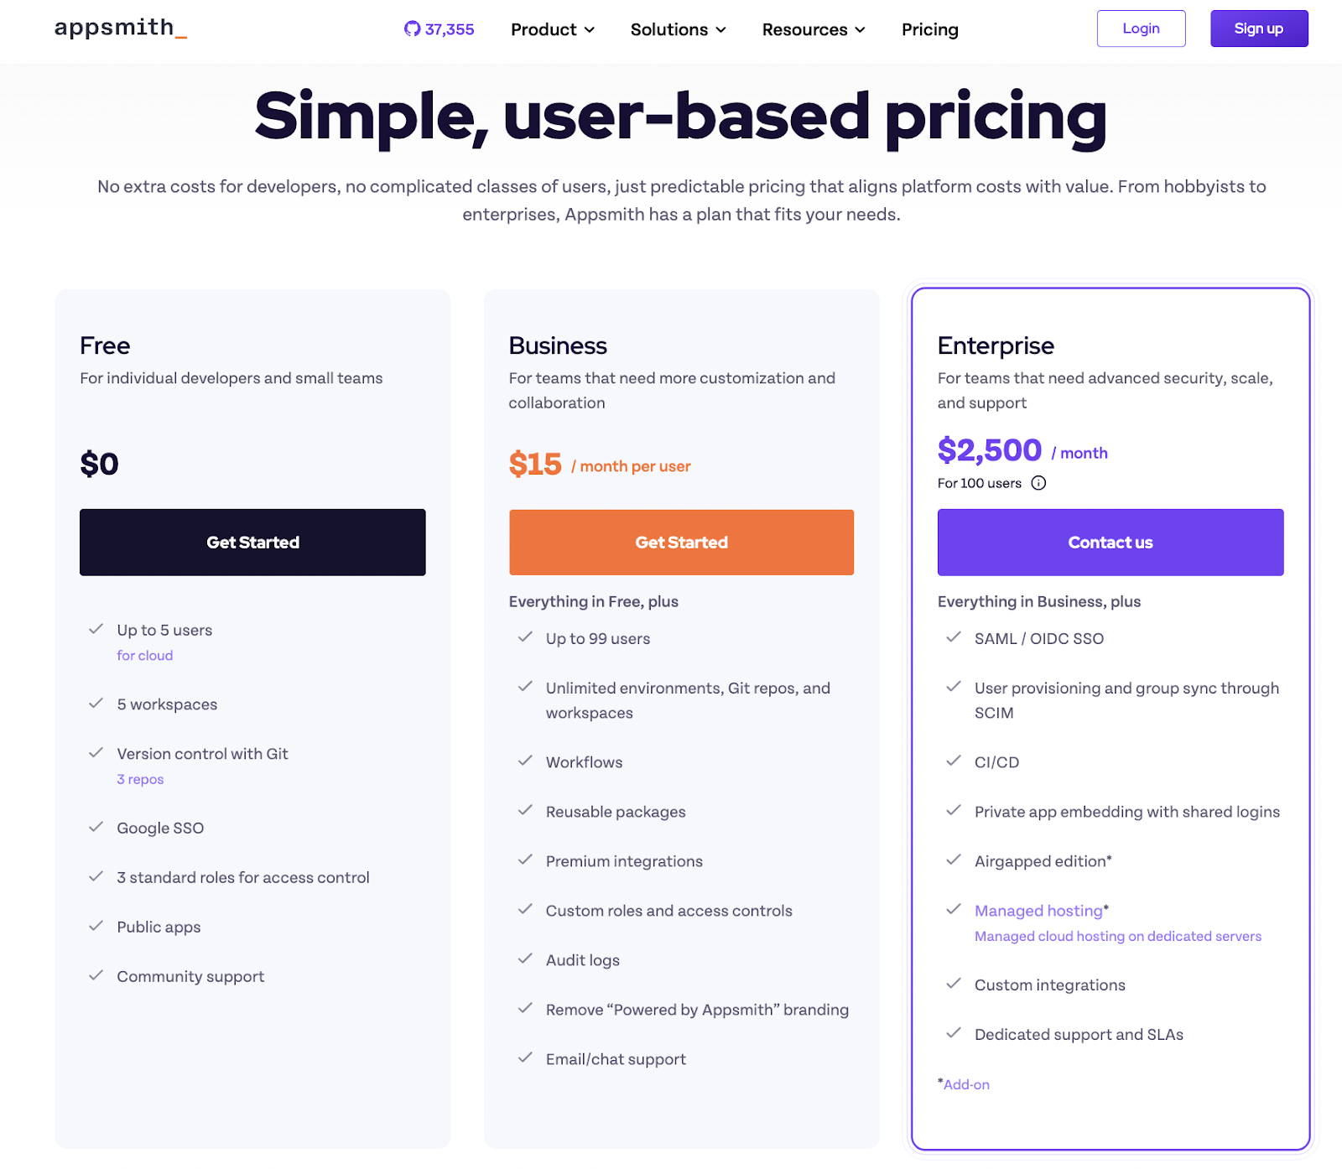1342x1169 pixels.
Task: Get Started with the Free plan
Action: coord(252,542)
